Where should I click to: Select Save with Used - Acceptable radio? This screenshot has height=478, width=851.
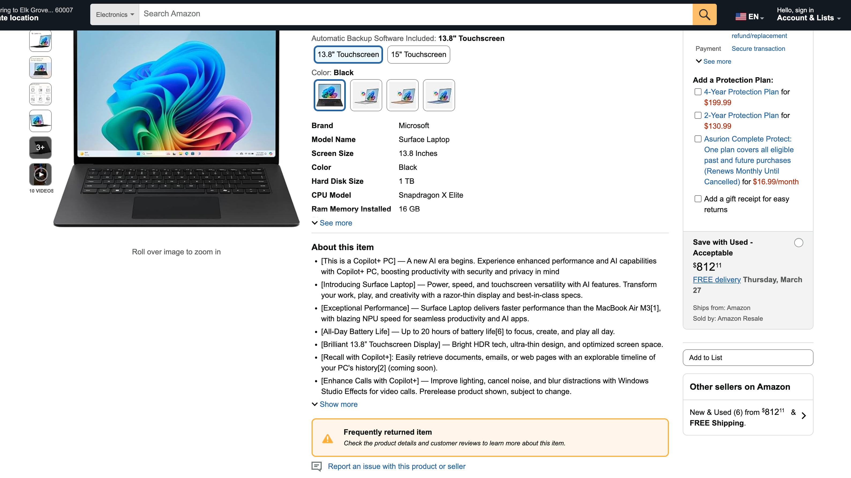[x=798, y=242]
